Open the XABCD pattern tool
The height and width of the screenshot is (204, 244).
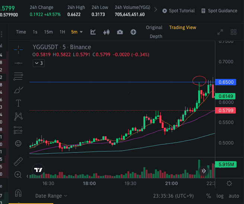[x=18, y=116]
